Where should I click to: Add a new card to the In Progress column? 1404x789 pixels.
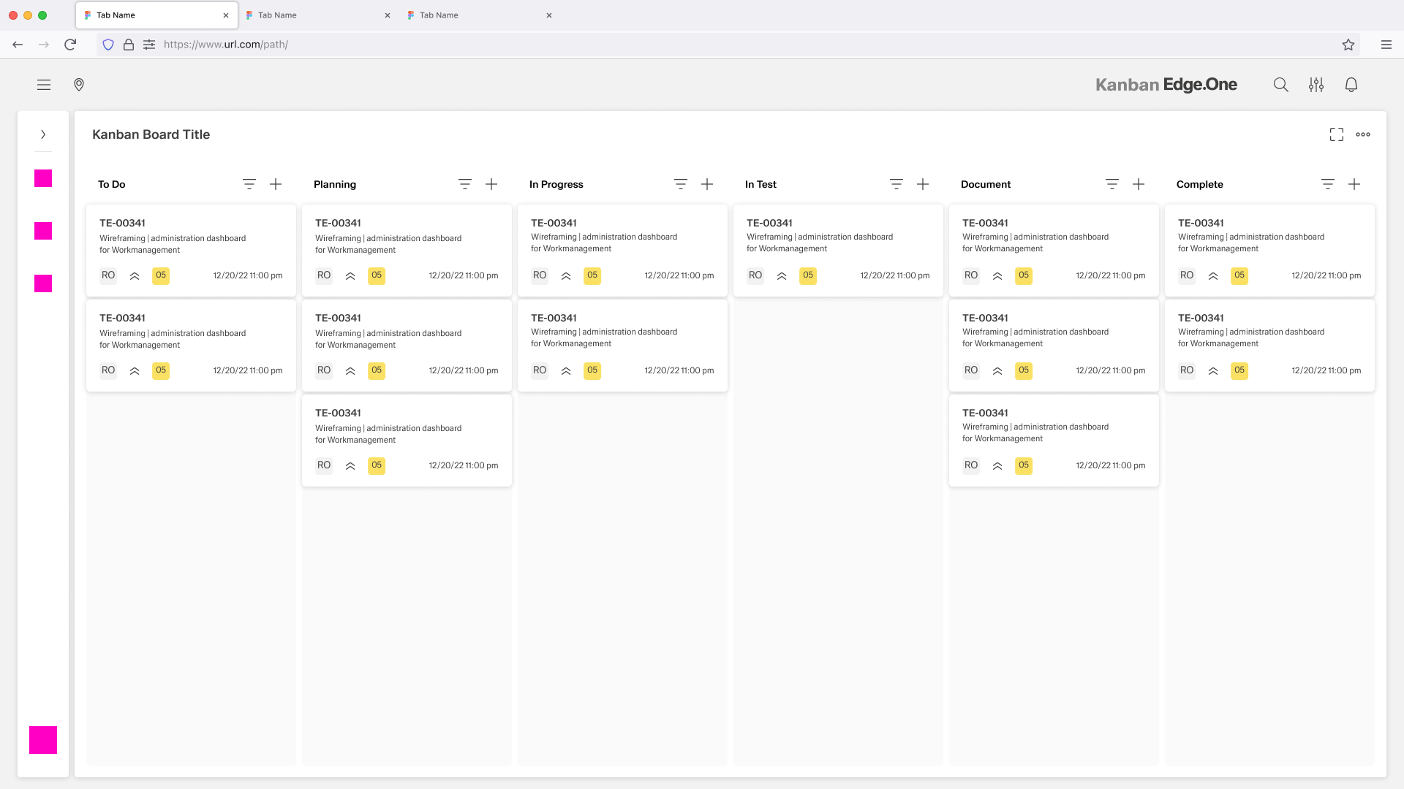(706, 184)
